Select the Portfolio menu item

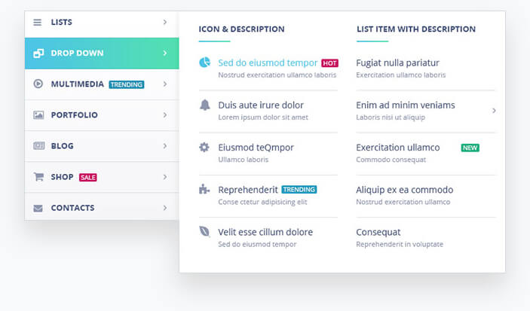(75, 115)
